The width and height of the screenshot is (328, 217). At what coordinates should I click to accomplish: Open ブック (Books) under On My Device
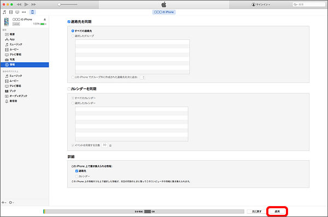[x=10, y=91]
